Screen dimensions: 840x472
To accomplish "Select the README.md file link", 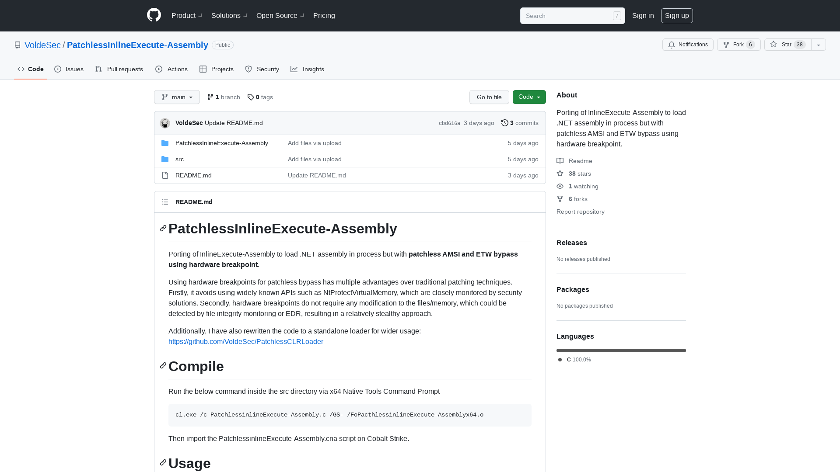I will [x=193, y=175].
